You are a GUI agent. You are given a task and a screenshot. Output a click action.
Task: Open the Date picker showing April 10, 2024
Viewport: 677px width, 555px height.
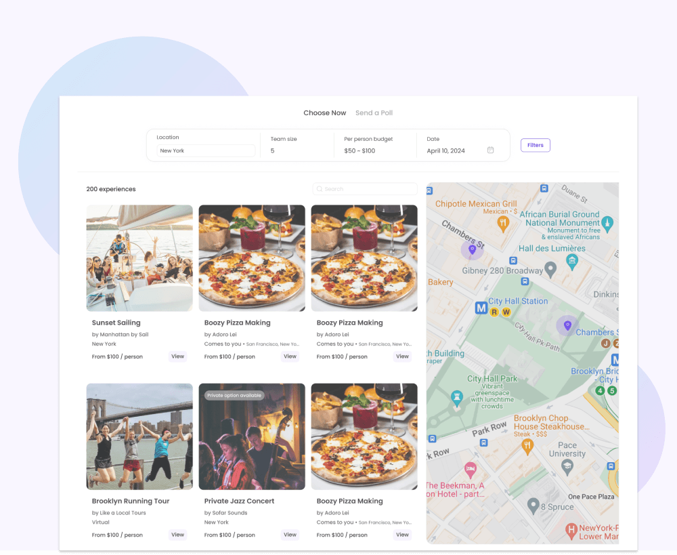[460, 145]
